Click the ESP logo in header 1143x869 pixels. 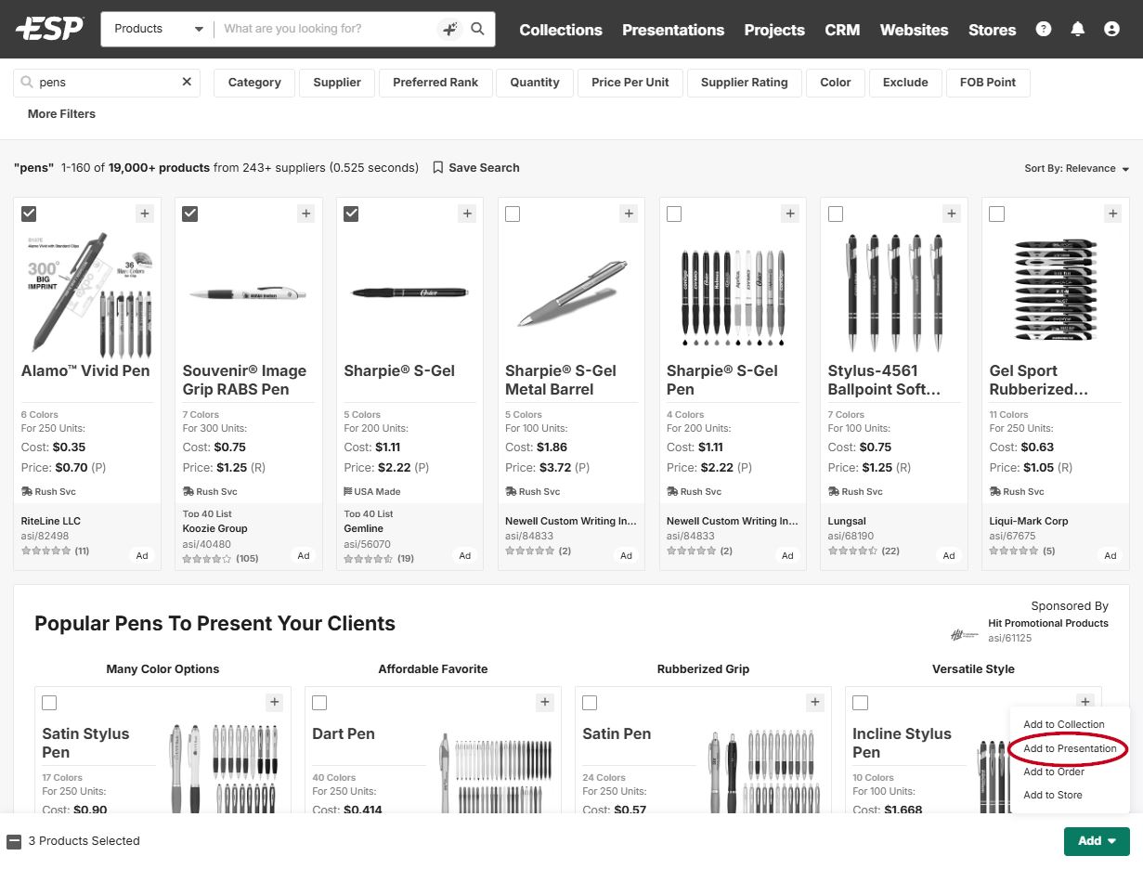(49, 29)
